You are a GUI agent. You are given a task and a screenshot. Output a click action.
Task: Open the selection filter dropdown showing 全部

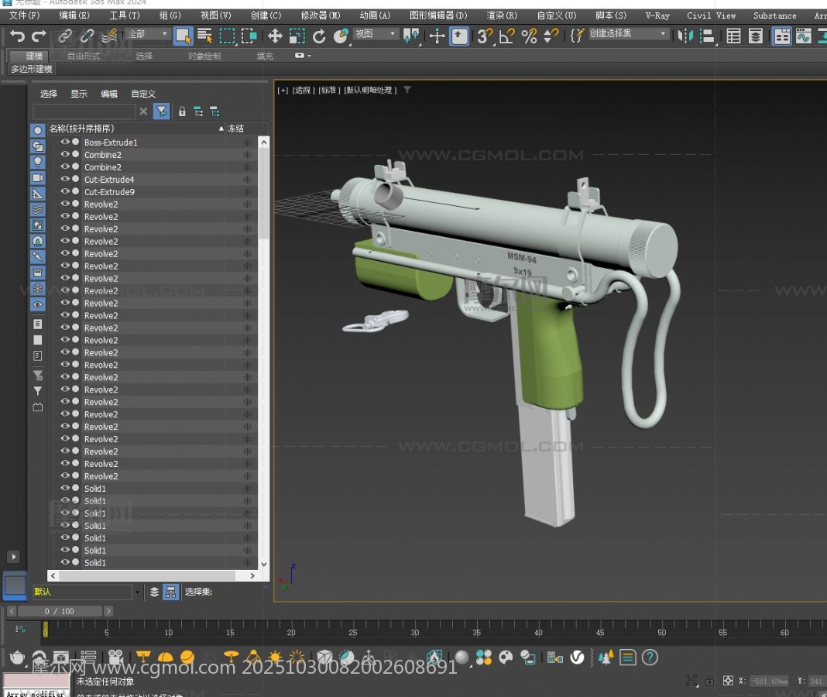tap(149, 34)
